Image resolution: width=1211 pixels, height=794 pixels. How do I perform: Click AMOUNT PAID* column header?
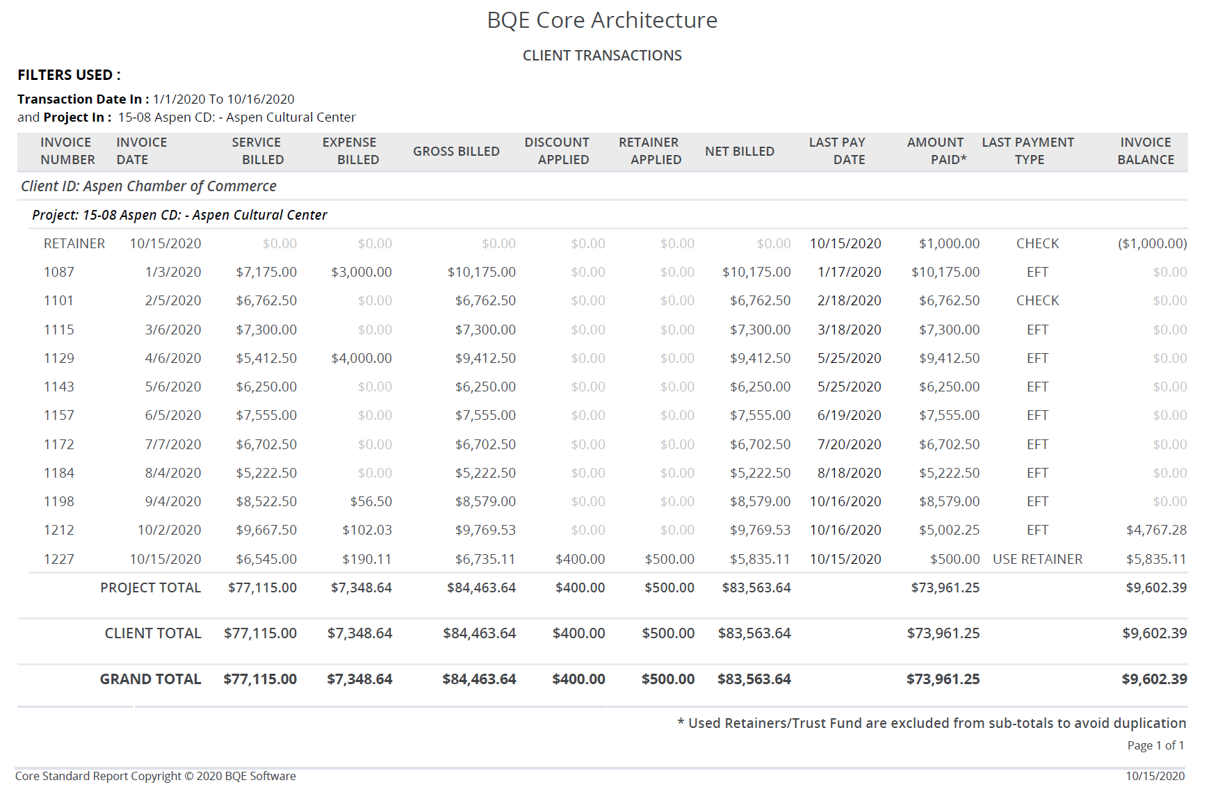(x=937, y=151)
